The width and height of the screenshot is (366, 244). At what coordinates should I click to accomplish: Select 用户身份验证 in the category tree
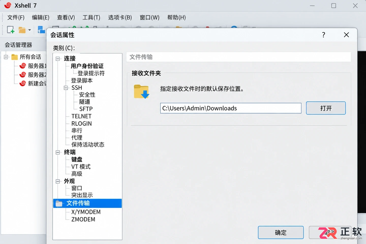tap(87, 66)
